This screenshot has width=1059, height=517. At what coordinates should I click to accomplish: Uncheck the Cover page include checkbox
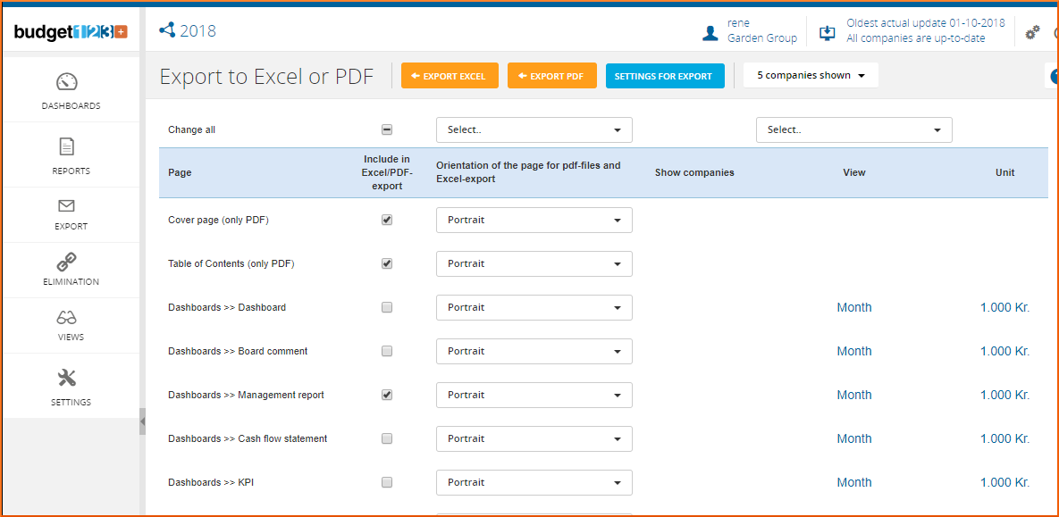387,220
